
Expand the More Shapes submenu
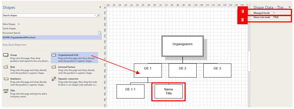pyautogui.click(x=19, y=24)
